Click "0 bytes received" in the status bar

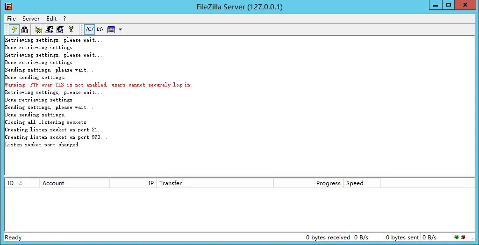click(x=328, y=238)
